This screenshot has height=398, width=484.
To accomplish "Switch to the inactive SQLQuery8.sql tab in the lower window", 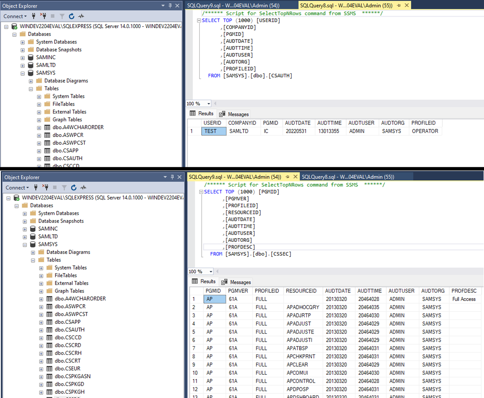I will [x=347, y=177].
